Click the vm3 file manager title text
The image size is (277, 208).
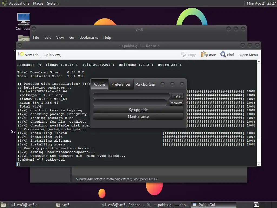point(139,30)
